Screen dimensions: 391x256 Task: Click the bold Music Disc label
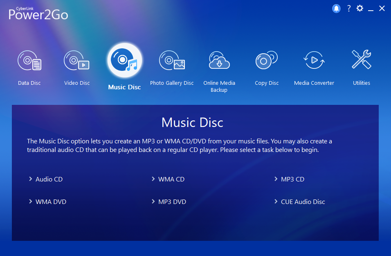click(x=124, y=87)
